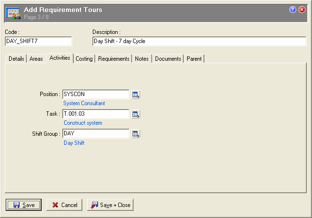The image size is (312, 218).
Task: Click the red close X icon in header
Action: coord(302,10)
